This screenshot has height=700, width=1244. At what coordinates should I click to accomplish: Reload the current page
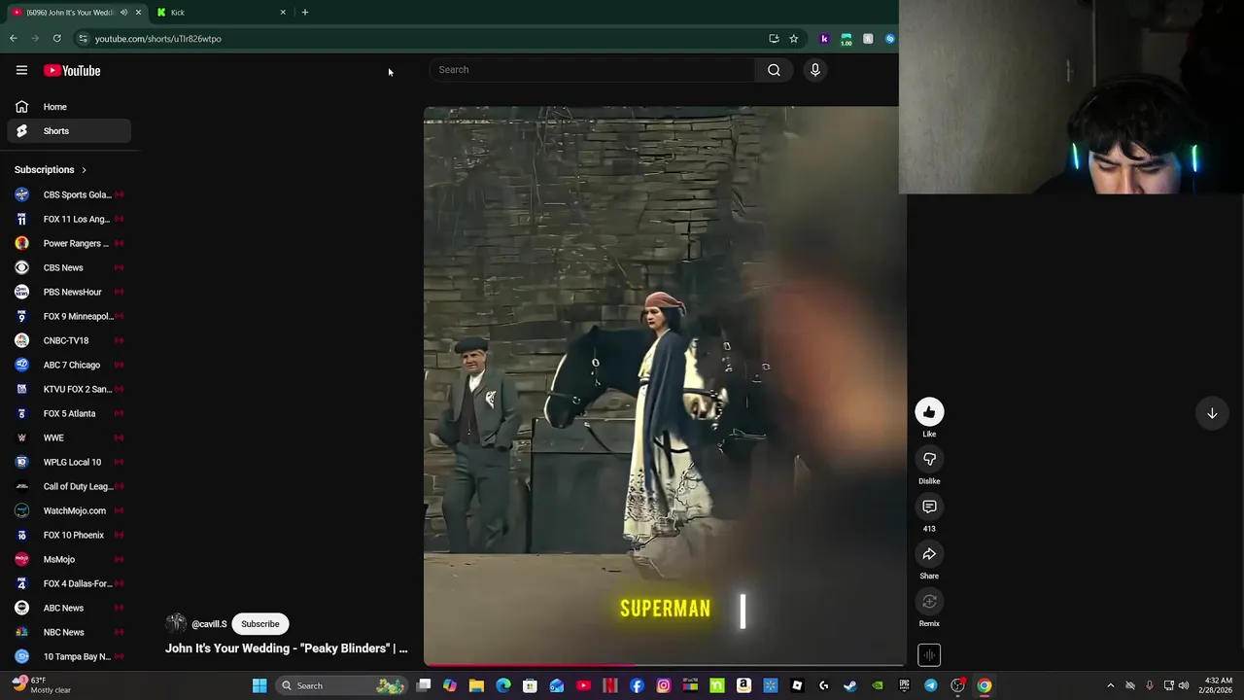click(x=57, y=39)
